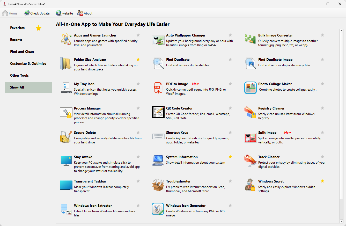Launch the Photo Collage Maker icon
Screen dimensions: 346x226
click(x=250, y=88)
